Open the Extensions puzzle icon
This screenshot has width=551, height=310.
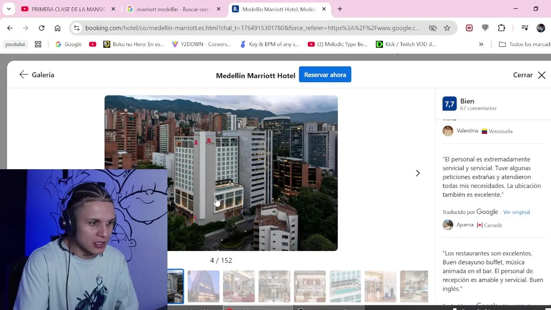(x=501, y=28)
